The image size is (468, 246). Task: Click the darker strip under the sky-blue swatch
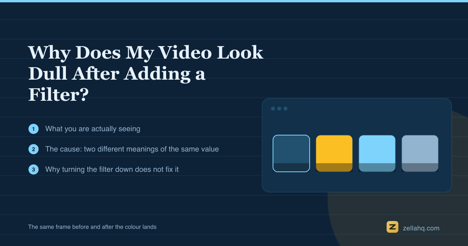377,168
